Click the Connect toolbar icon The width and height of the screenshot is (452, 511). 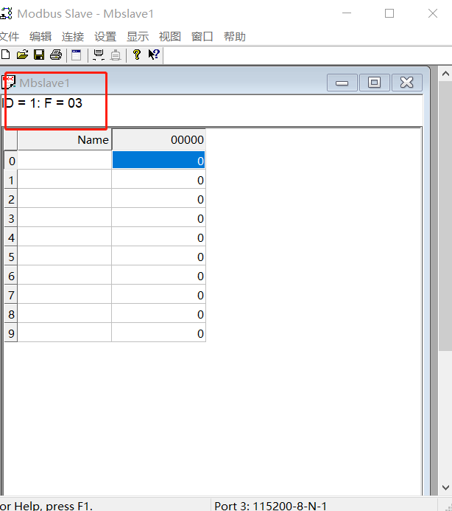tap(99, 55)
